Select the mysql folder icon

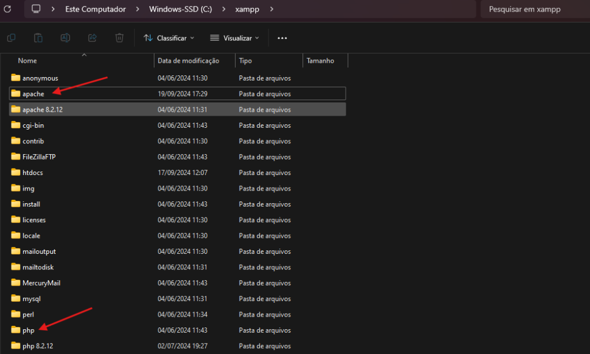pos(16,298)
